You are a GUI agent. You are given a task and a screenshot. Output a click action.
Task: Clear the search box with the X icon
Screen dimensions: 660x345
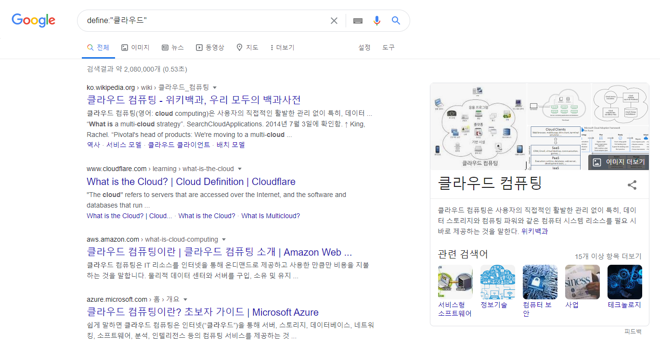[334, 21]
